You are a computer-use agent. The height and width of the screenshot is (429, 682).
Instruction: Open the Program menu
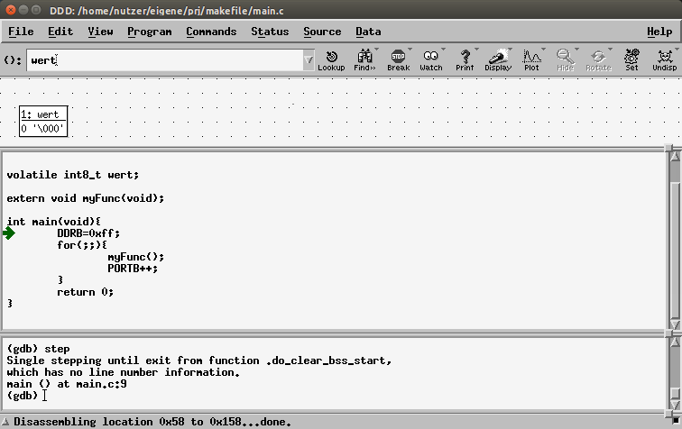(x=150, y=32)
